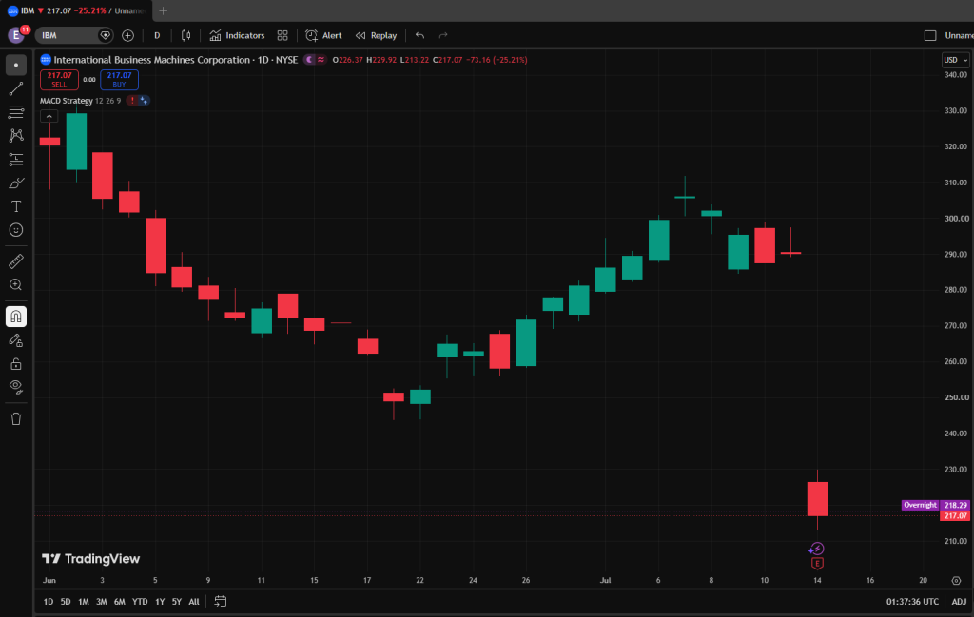Collapse the indicator legend chevron
This screenshot has height=617, width=974.
click(49, 116)
